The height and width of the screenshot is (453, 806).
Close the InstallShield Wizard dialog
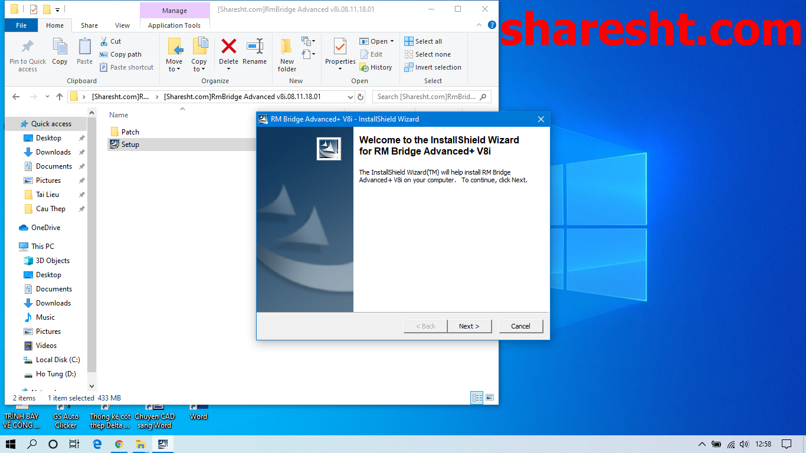tap(540, 119)
